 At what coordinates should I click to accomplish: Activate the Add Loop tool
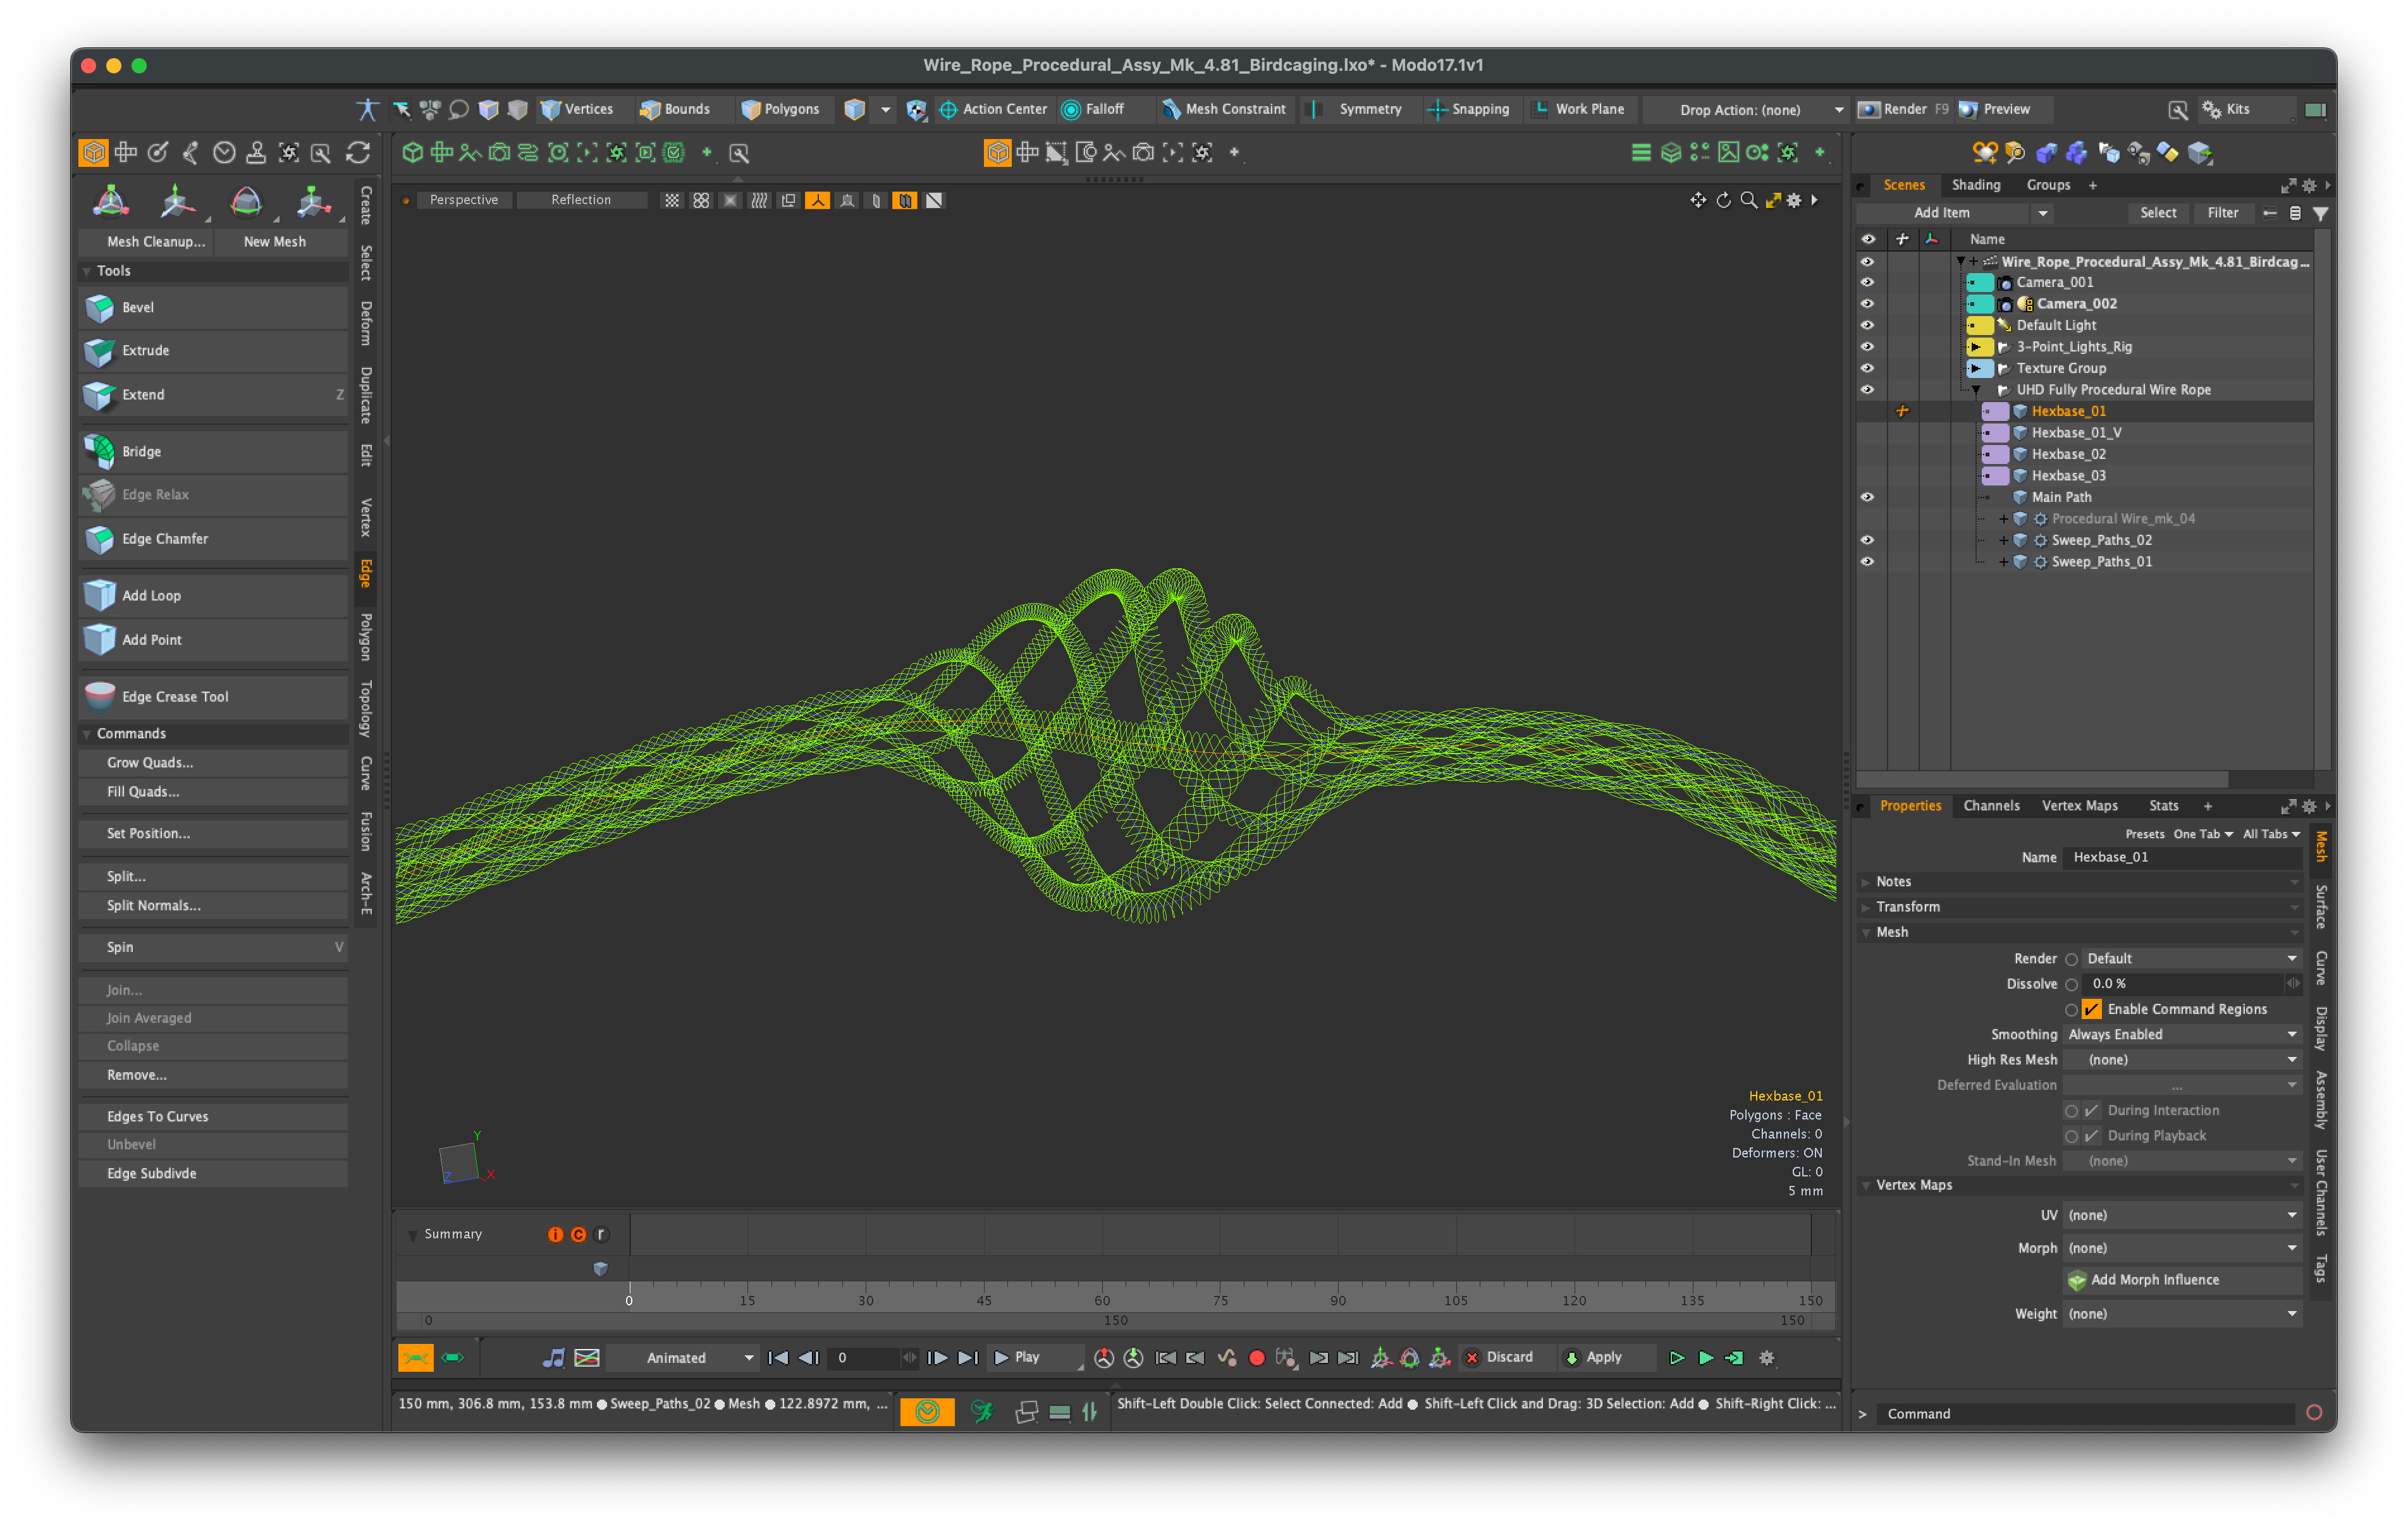pos(213,596)
